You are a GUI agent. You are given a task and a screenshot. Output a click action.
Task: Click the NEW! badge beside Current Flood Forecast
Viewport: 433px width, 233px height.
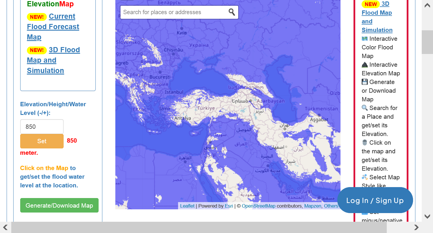(37, 17)
